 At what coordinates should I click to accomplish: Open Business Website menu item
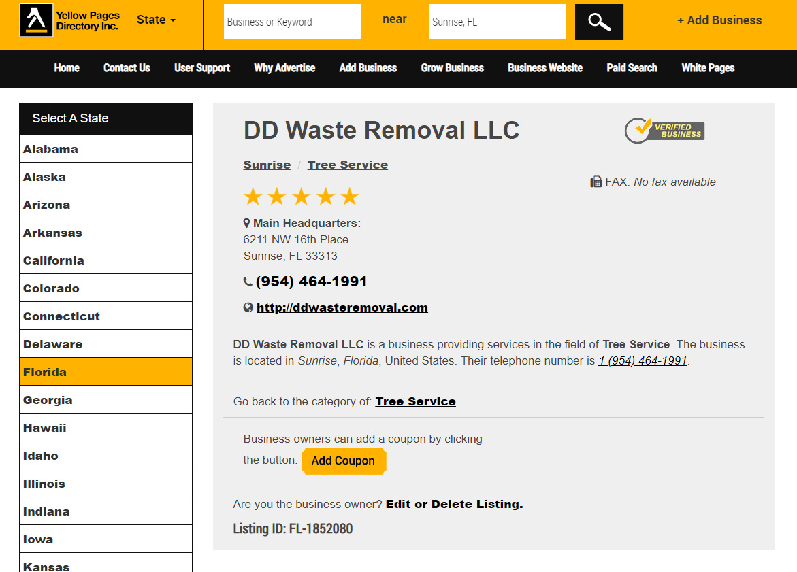coord(545,68)
